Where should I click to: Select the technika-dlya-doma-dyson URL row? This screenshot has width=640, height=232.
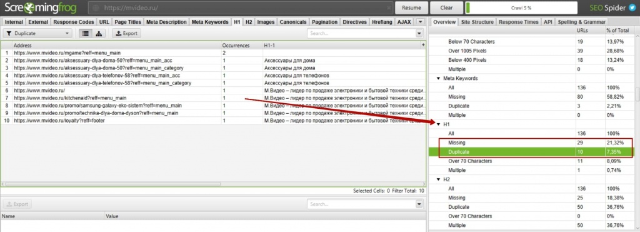213,113
